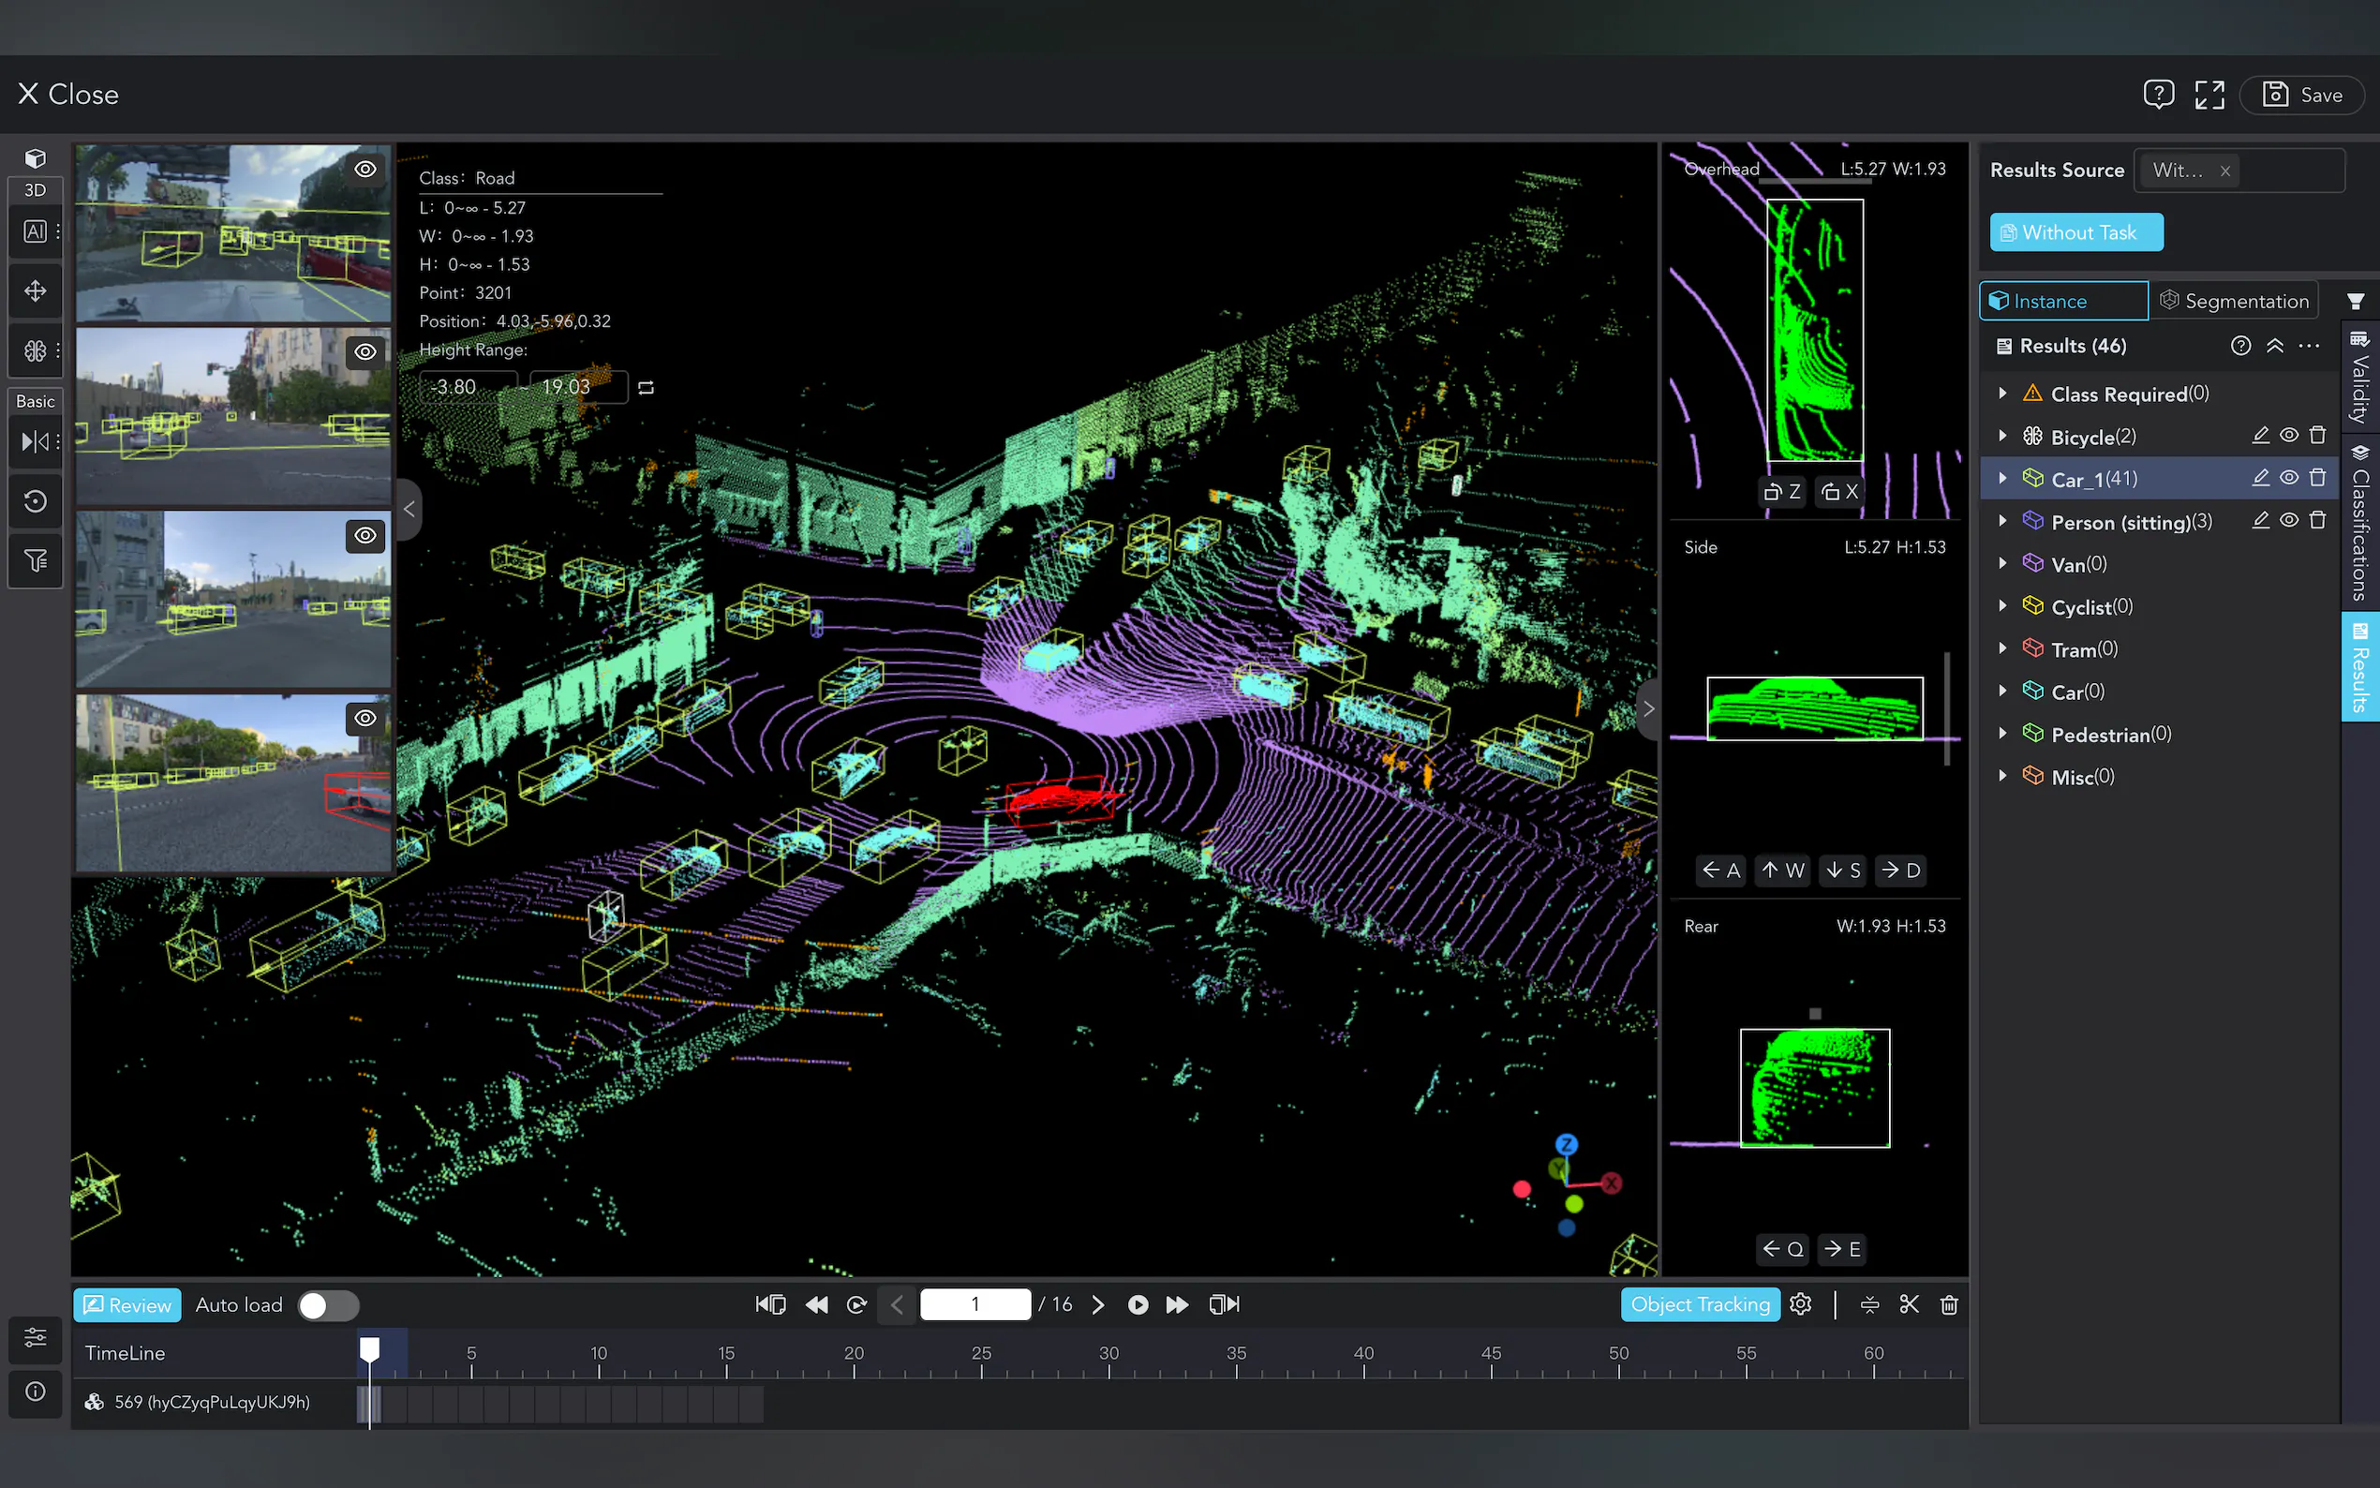Click the scissors split tool icon
The width and height of the screenshot is (2380, 1488).
click(1909, 1304)
